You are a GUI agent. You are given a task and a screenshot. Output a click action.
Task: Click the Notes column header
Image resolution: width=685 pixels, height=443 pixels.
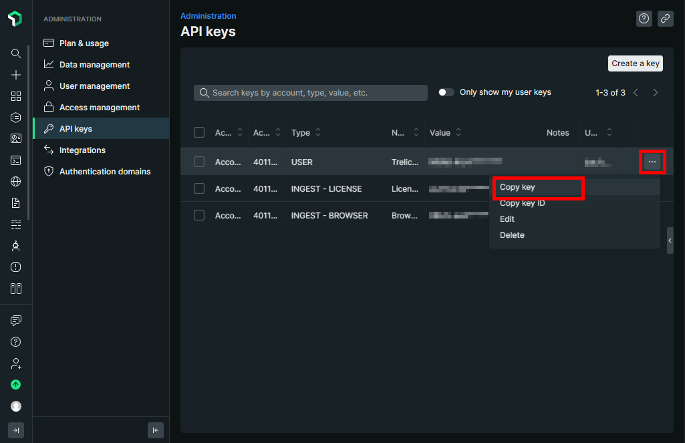(x=558, y=132)
